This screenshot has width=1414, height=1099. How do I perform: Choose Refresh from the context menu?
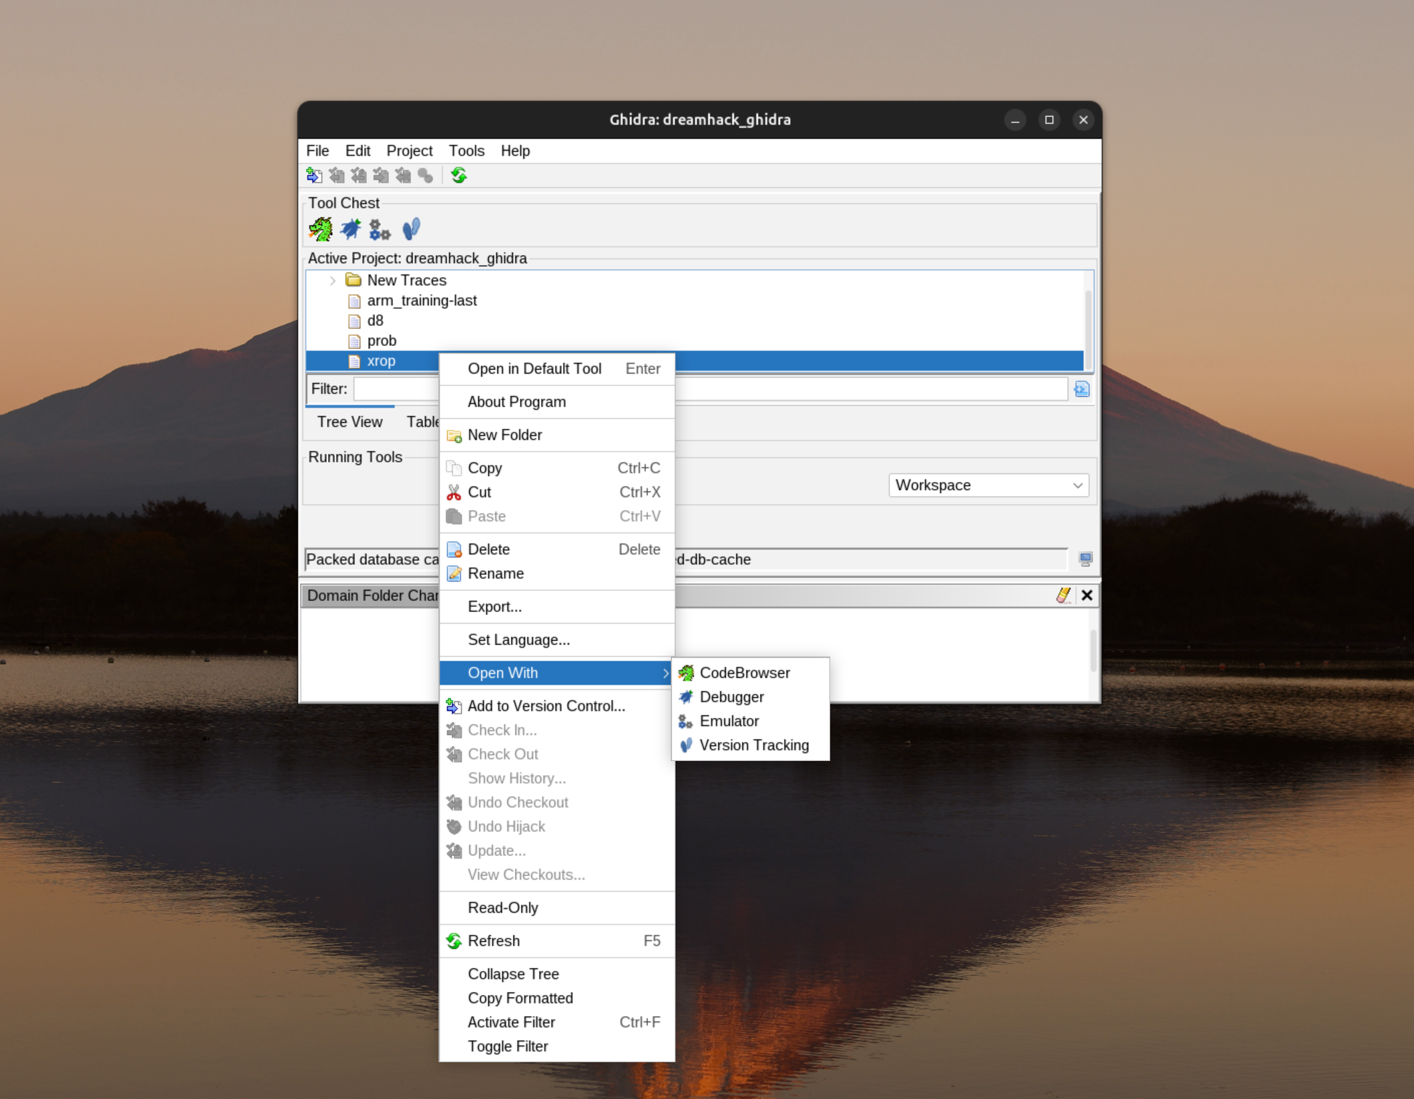tap(556, 941)
